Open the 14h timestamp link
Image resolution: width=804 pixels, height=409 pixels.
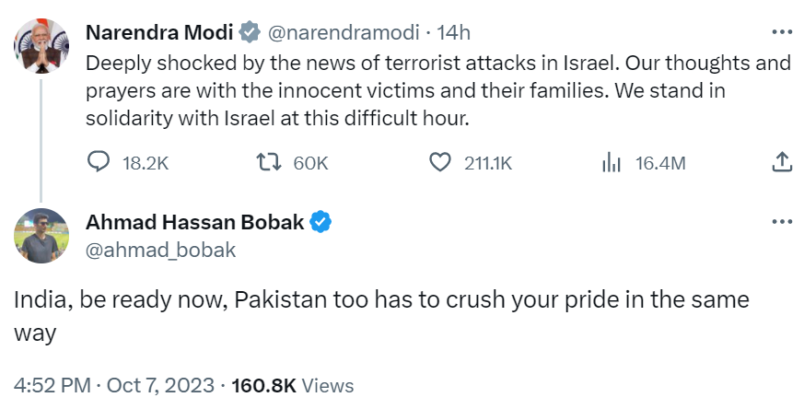pyautogui.click(x=453, y=33)
